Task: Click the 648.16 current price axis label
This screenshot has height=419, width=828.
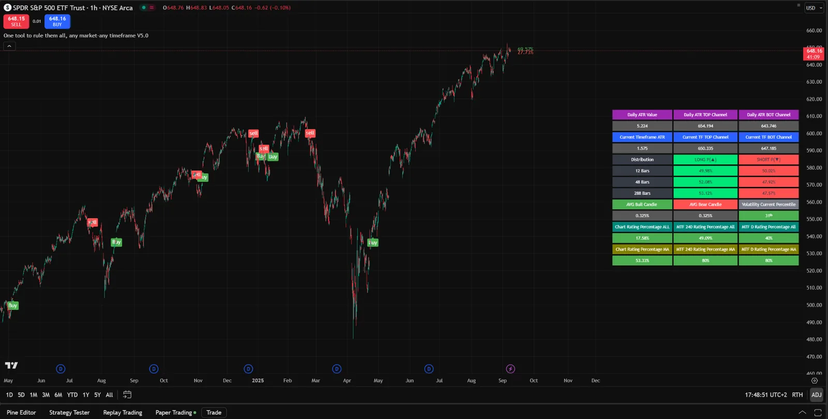Action: pyautogui.click(x=814, y=53)
